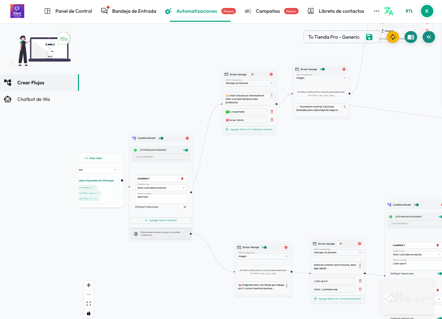
Task: Fit the flow to view with the fullscreen icon
Action: 88,303
